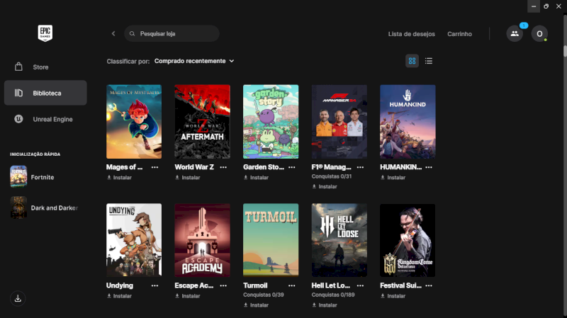This screenshot has width=567, height=318.
Task: Click the vertical scrollbar thumb
Action: 565,50
